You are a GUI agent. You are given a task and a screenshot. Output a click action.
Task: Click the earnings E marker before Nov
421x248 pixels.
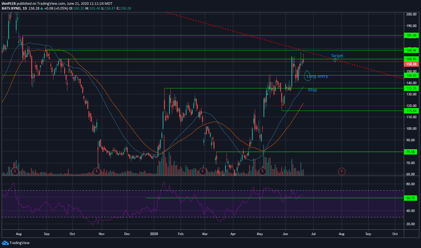[97, 171]
